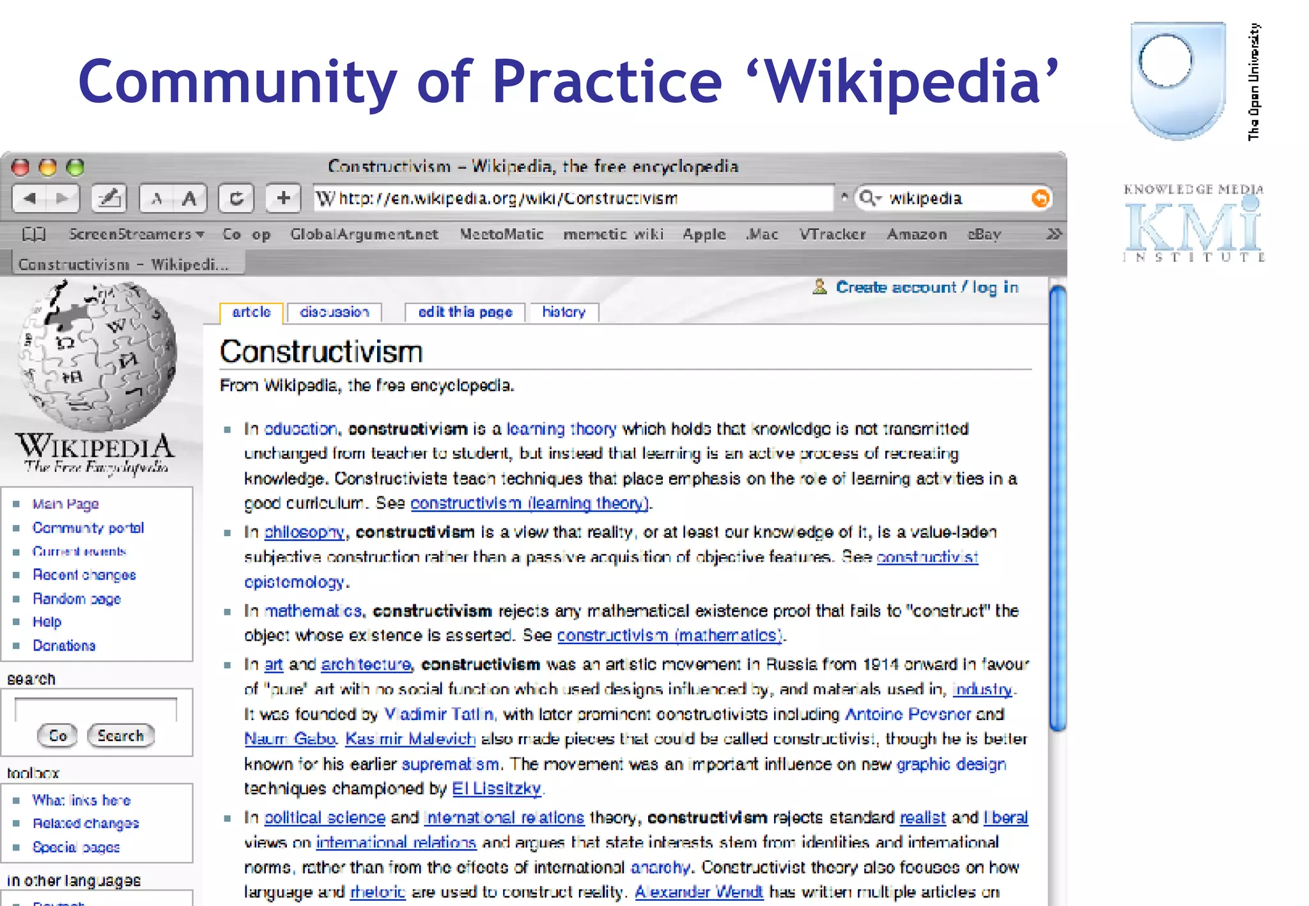
Task: Follow the constructivism (learning theory) link
Action: point(530,503)
